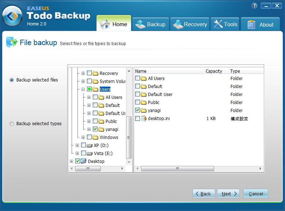Uncheck the Desktop checkbox in tree
285x211 pixels.
coord(77,161)
